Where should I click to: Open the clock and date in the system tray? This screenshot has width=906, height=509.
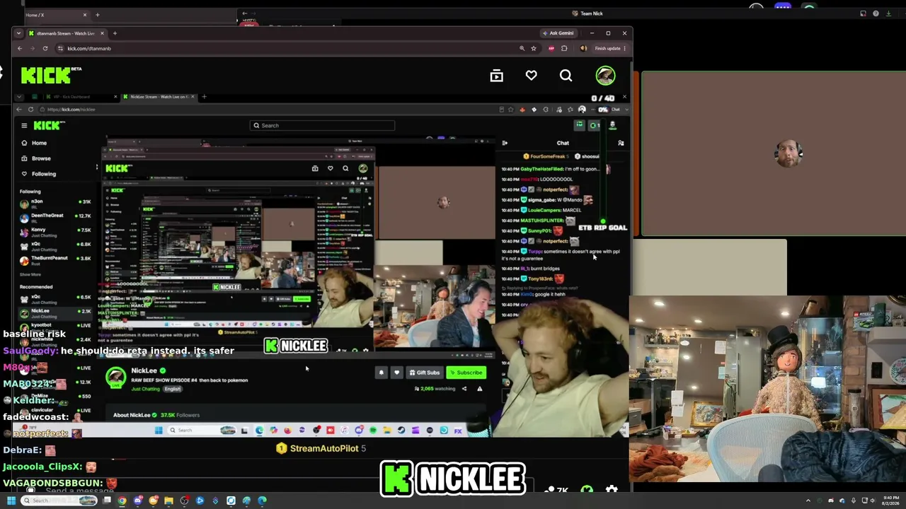click(891, 501)
